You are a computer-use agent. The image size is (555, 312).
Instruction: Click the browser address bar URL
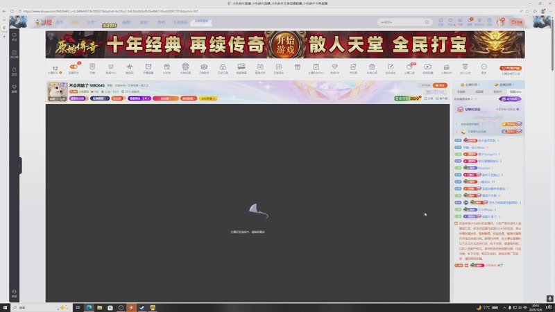click(x=110, y=11)
